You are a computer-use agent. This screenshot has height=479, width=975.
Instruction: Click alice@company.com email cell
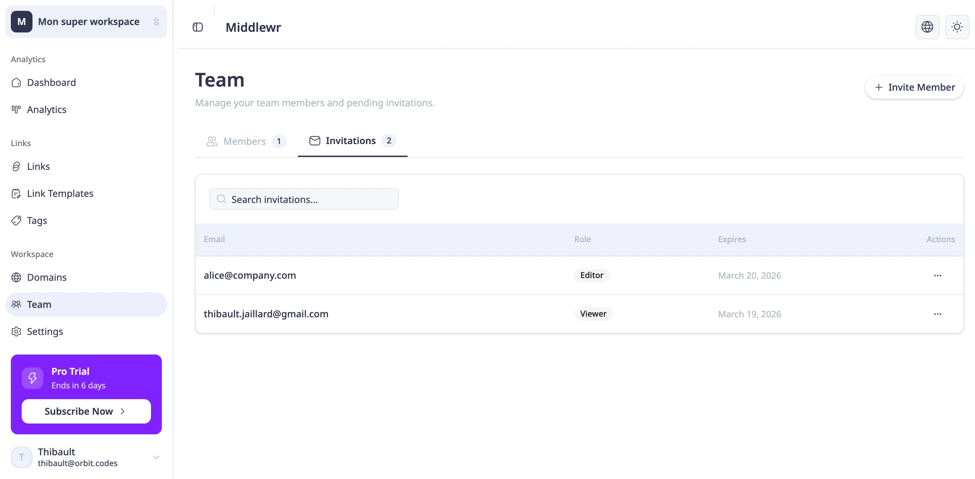pyautogui.click(x=250, y=275)
